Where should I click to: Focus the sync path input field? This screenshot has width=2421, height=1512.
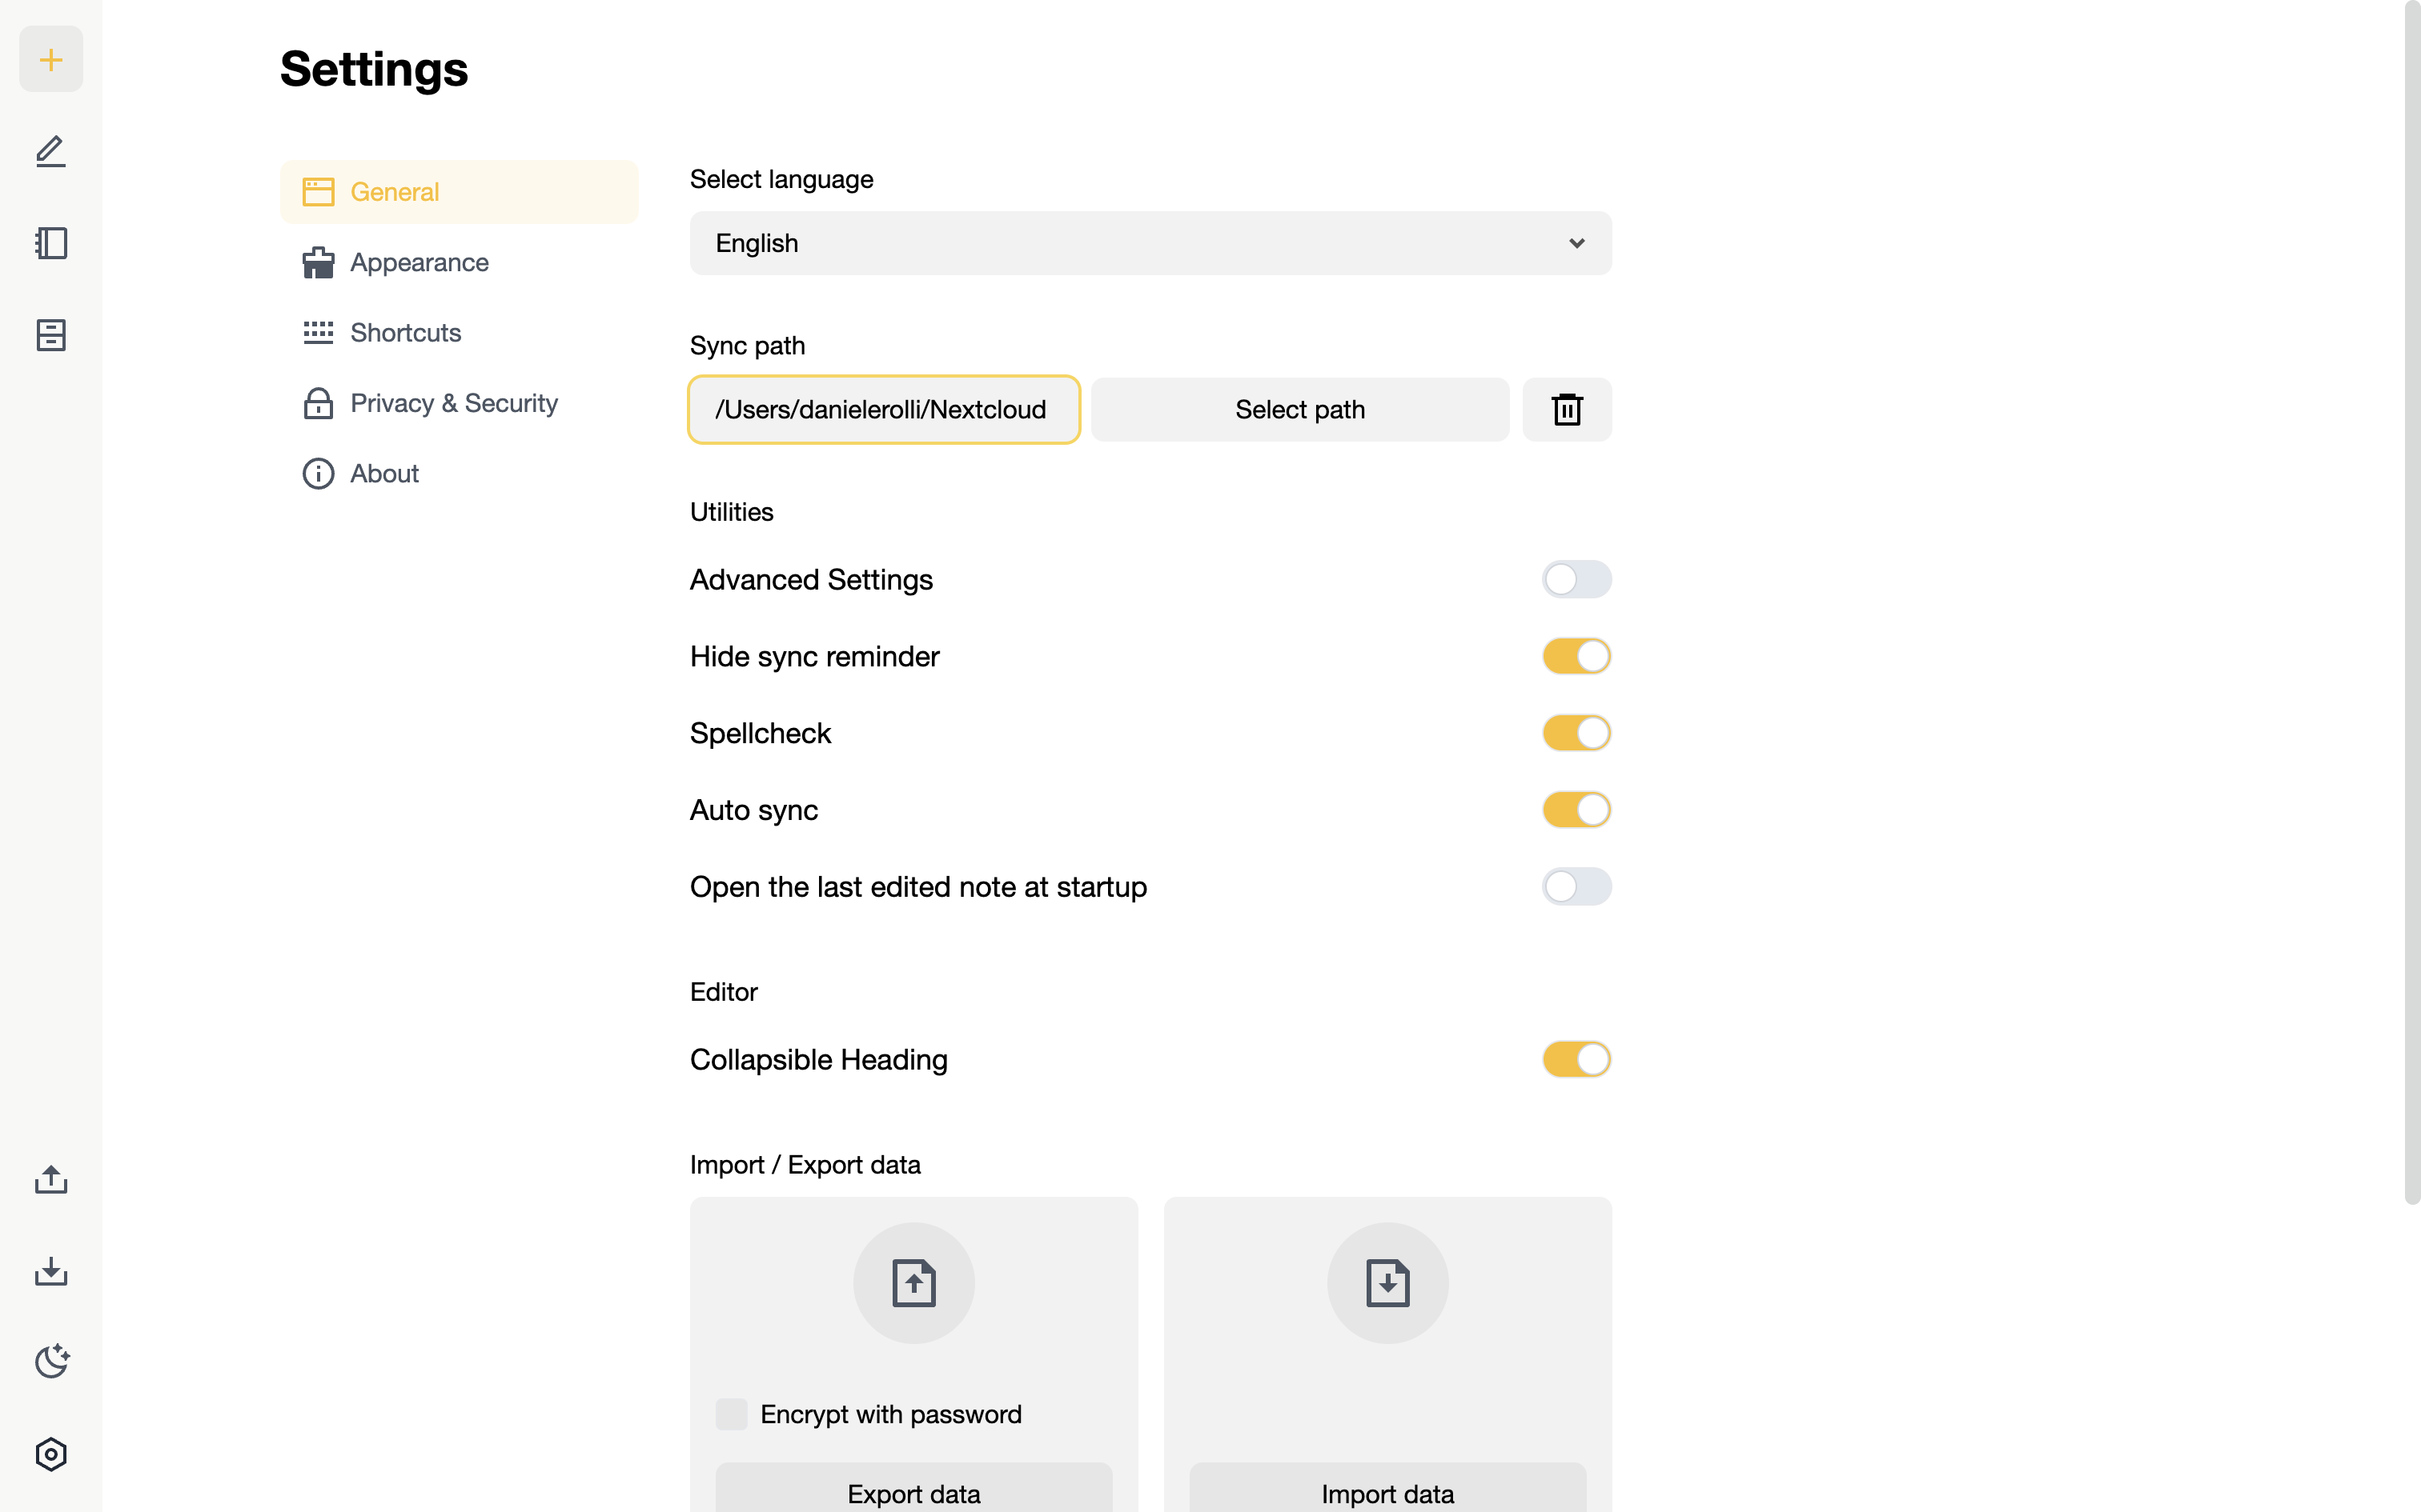(x=885, y=409)
